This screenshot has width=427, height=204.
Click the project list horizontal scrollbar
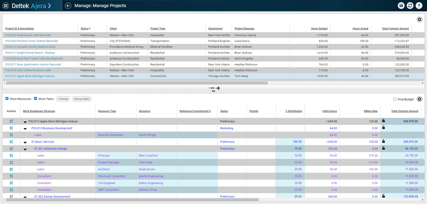[x=136, y=83]
